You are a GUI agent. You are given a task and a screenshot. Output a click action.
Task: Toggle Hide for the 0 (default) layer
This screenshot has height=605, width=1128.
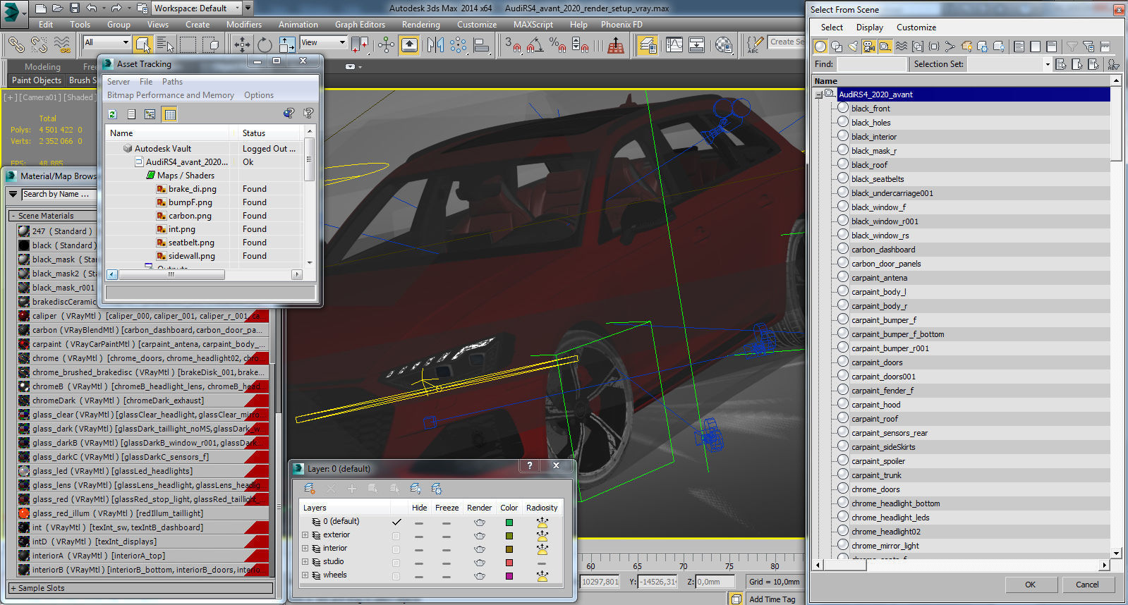[x=419, y=522]
